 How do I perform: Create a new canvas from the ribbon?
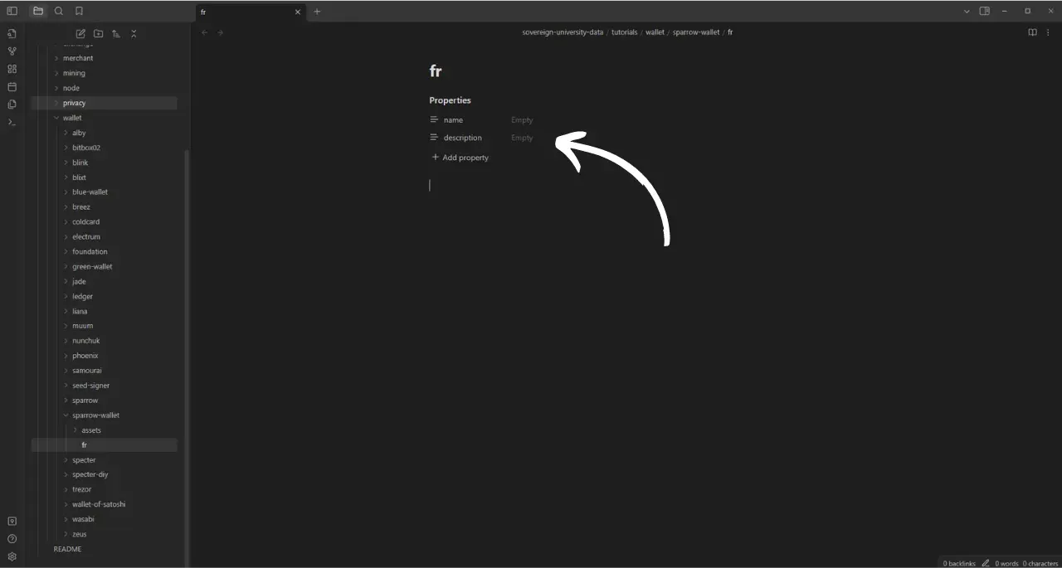coord(12,69)
